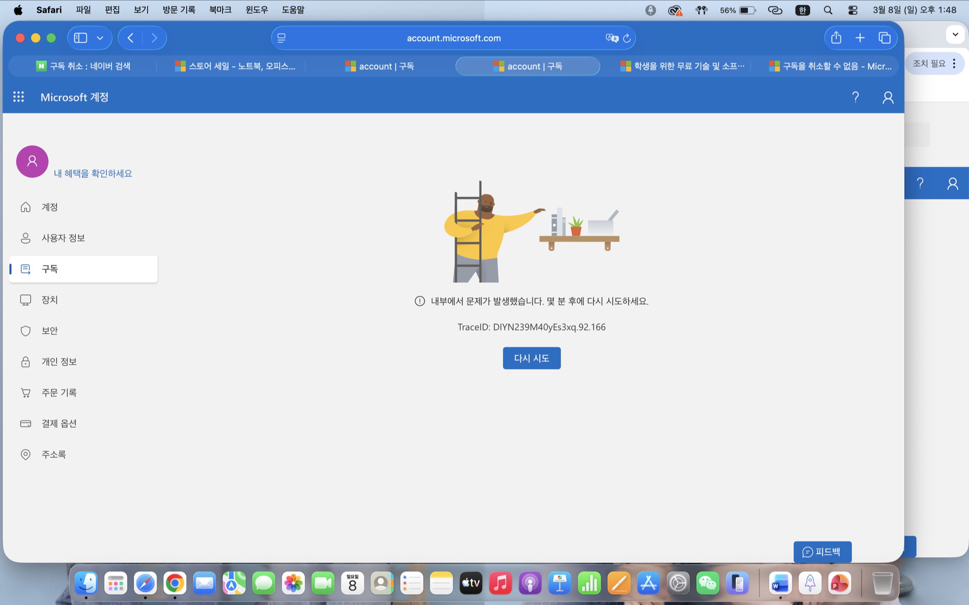This screenshot has width=969, height=605.
Task: Open 보안 in the sidebar
Action: 83,330
